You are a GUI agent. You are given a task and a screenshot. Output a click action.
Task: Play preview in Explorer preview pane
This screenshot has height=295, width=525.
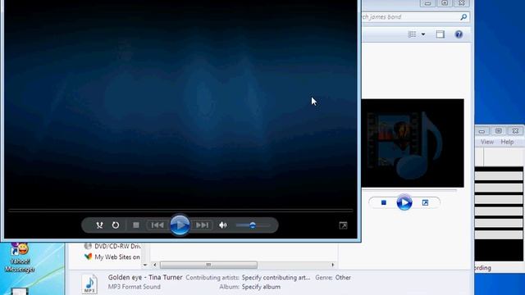click(x=404, y=202)
